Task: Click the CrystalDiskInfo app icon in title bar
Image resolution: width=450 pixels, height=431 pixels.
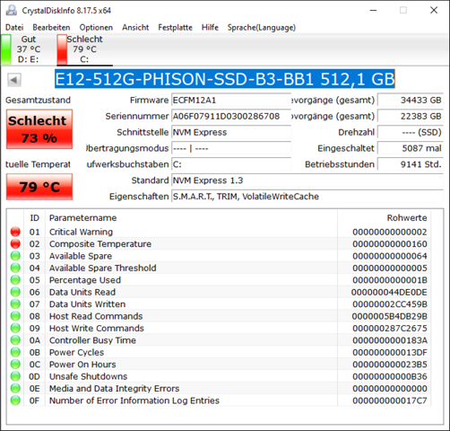Action: point(12,10)
